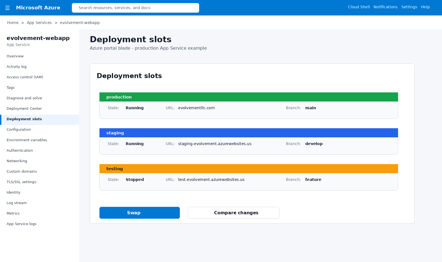
Task: Click the 'feature' branch value
Action: (313, 180)
